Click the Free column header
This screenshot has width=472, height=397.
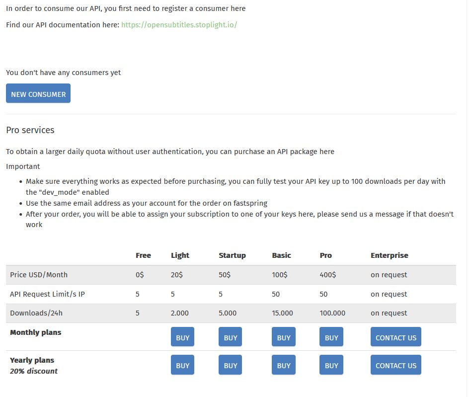(x=143, y=255)
